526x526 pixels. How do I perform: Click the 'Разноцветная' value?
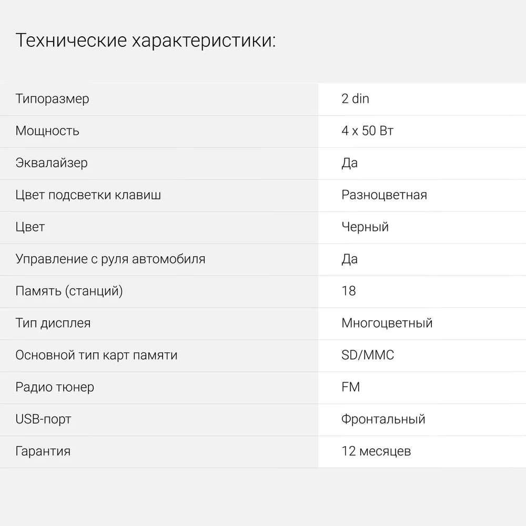coord(384,195)
